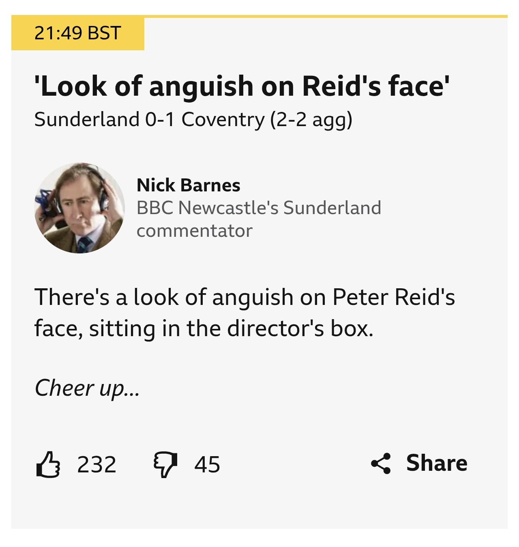Click the 45 dislikes count
This screenshot has height=547, width=519.
coord(207,465)
